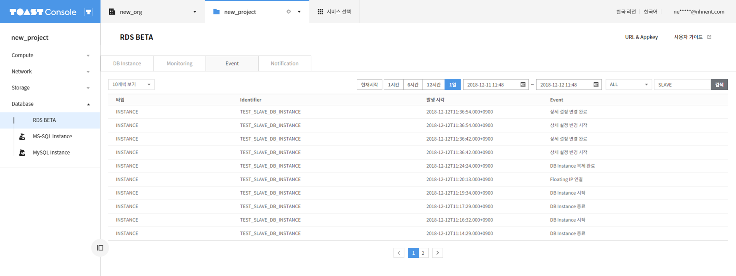
Task: Click the 한국 리전 region selector
Action: click(x=626, y=12)
